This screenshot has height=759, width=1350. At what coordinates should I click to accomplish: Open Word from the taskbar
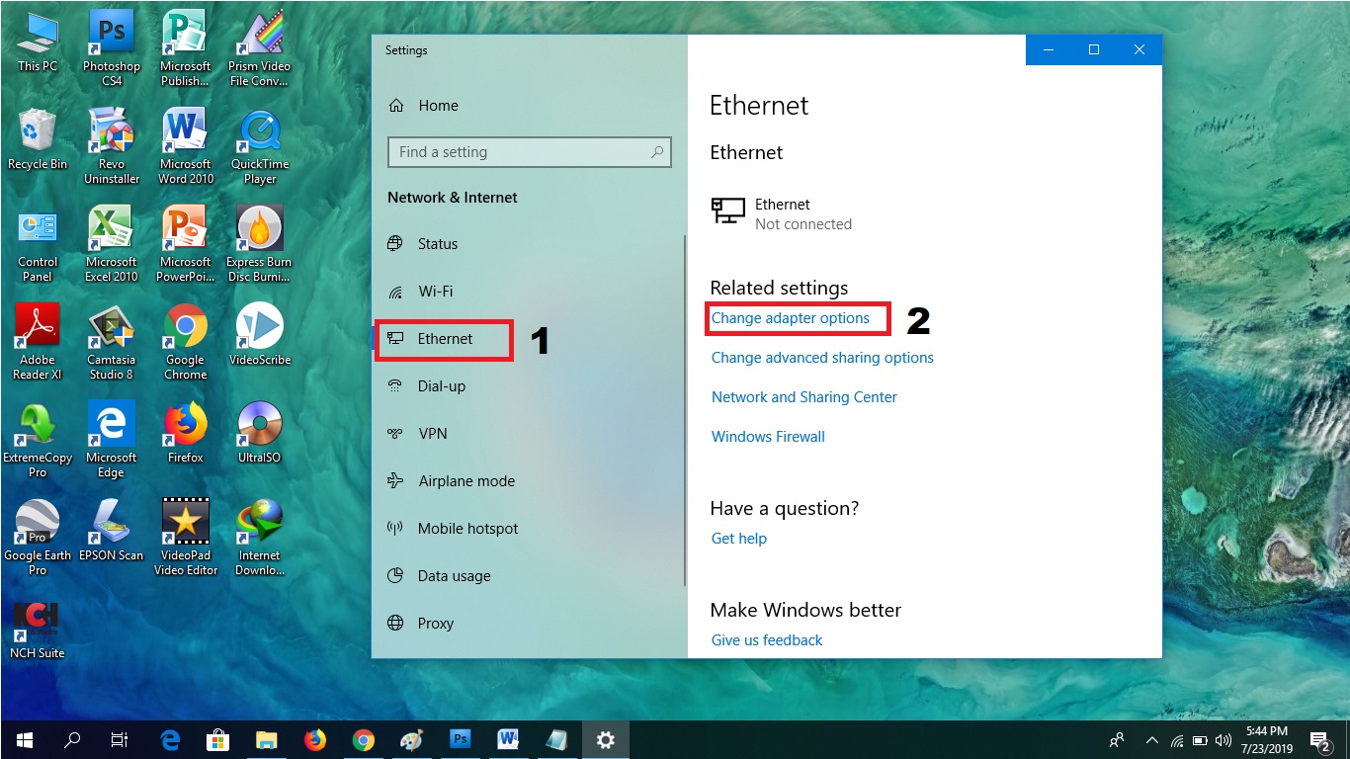pos(508,739)
